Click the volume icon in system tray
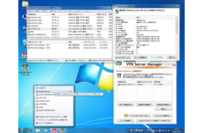This screenshot has height=133, width=203. click(169, 130)
